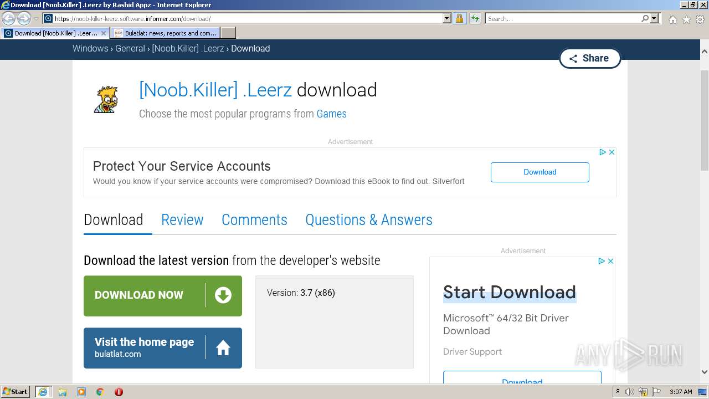Click the Version: 3.7 (x86) text
The image size is (709, 399).
pos(301,293)
